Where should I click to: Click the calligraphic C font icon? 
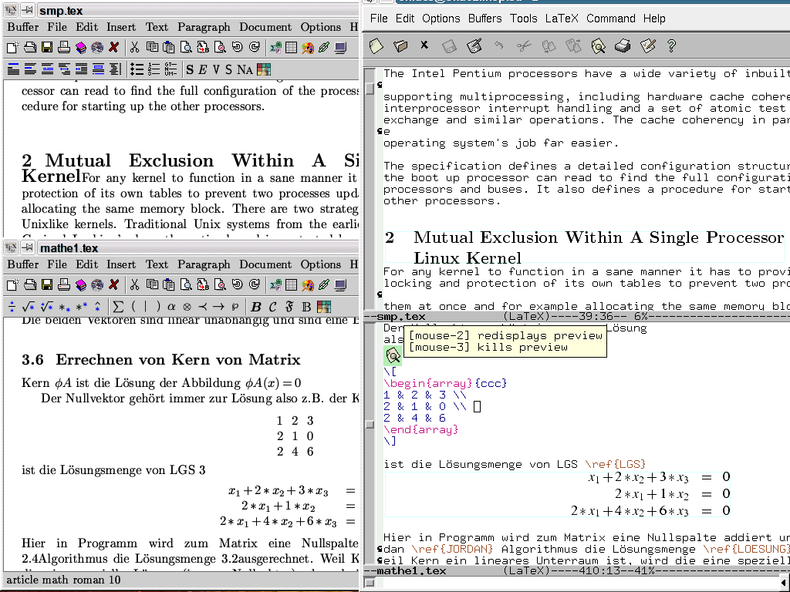(x=272, y=307)
